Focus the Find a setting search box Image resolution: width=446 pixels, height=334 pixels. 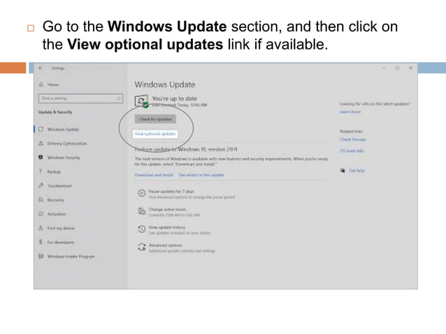[81, 99]
